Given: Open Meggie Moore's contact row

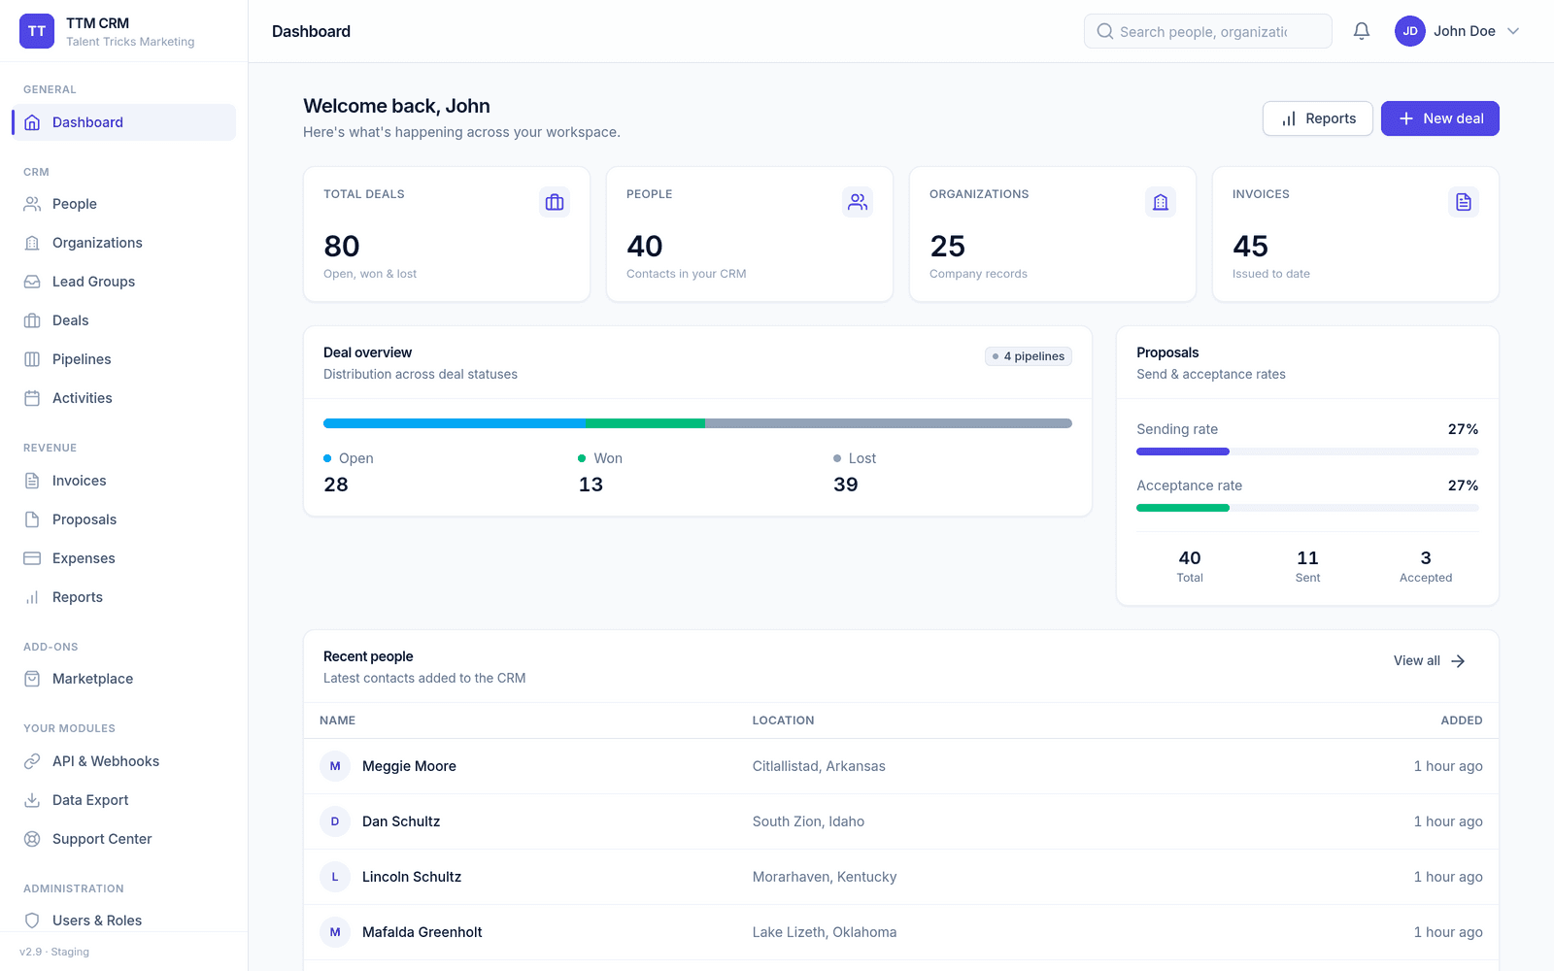Looking at the screenshot, I should [x=901, y=766].
